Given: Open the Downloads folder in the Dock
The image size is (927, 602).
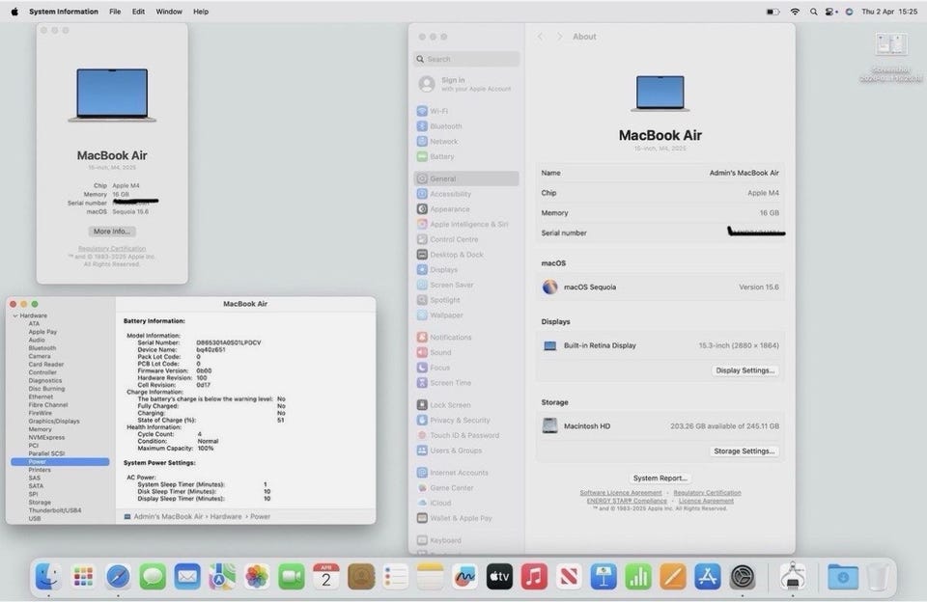Looking at the screenshot, I should coord(843,576).
